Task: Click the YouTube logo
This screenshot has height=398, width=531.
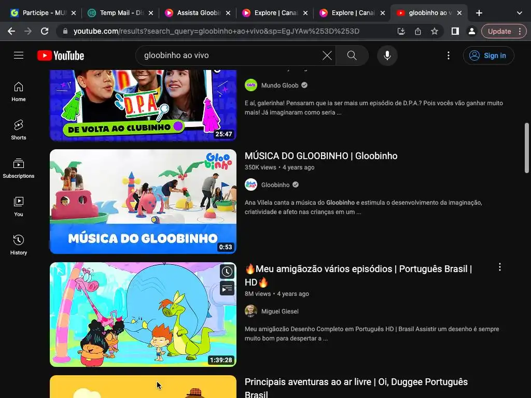Action: 61,55
